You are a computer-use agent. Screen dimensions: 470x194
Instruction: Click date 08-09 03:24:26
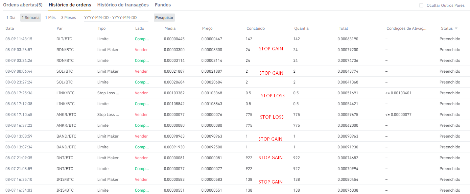[19, 60]
